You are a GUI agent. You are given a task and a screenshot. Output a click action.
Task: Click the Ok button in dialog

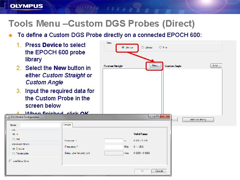click(142, 171)
